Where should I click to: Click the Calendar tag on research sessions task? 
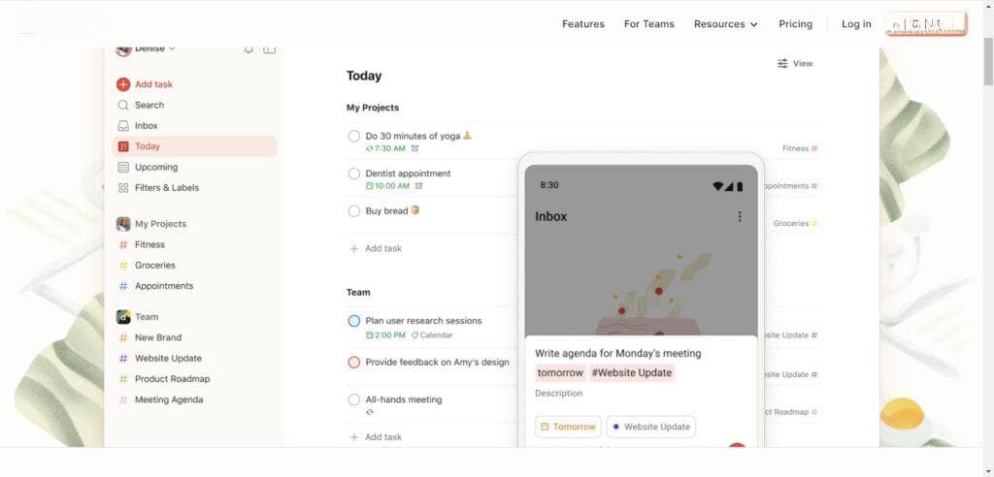(x=432, y=335)
